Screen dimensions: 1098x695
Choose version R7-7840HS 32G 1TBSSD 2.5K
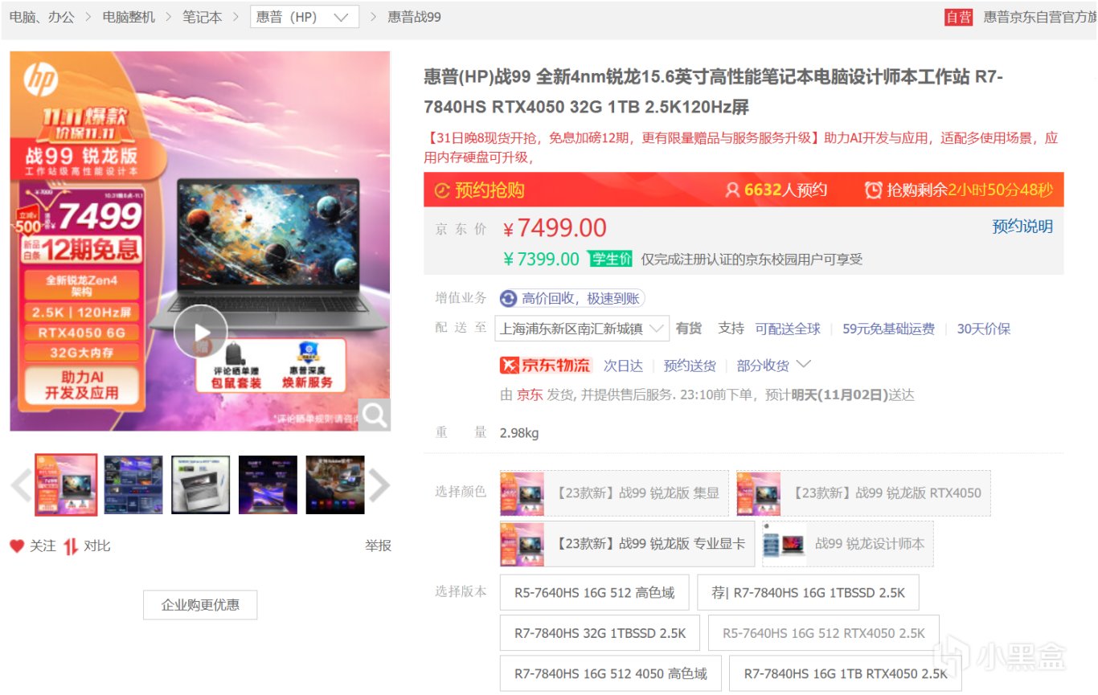tap(600, 633)
